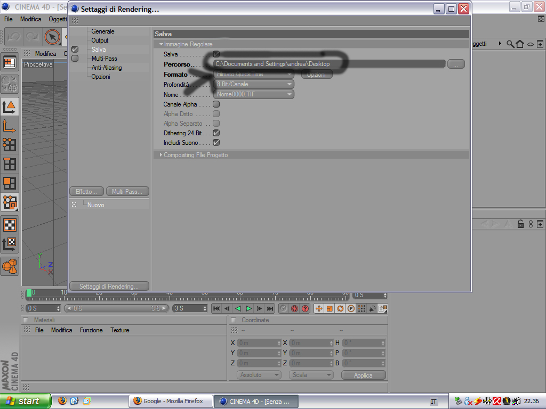Click the red record keyframe icon

294,308
